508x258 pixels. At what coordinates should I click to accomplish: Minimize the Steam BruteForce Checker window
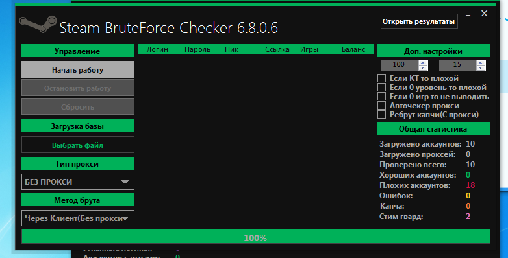click(468, 16)
